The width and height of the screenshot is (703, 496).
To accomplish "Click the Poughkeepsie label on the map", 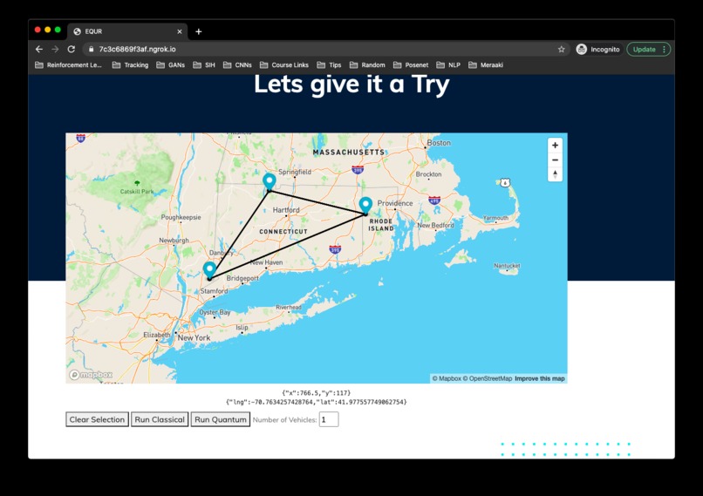I will click(181, 217).
